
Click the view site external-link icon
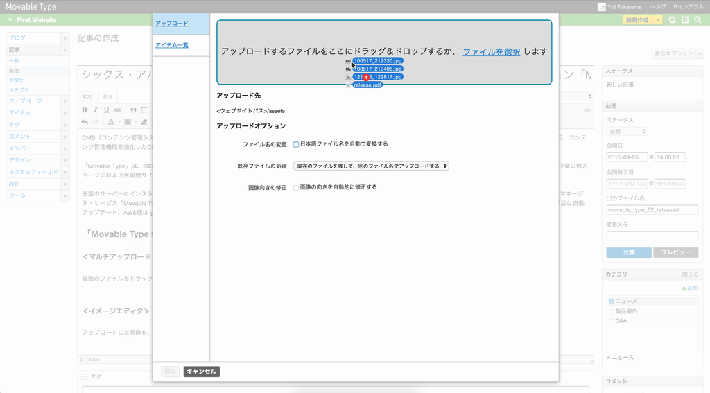coord(685,20)
